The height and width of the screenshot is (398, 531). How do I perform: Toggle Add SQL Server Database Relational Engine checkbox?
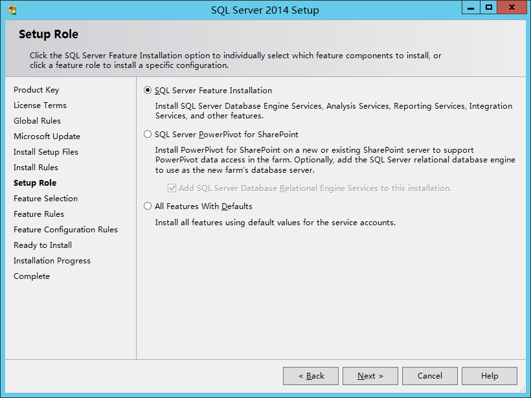172,188
